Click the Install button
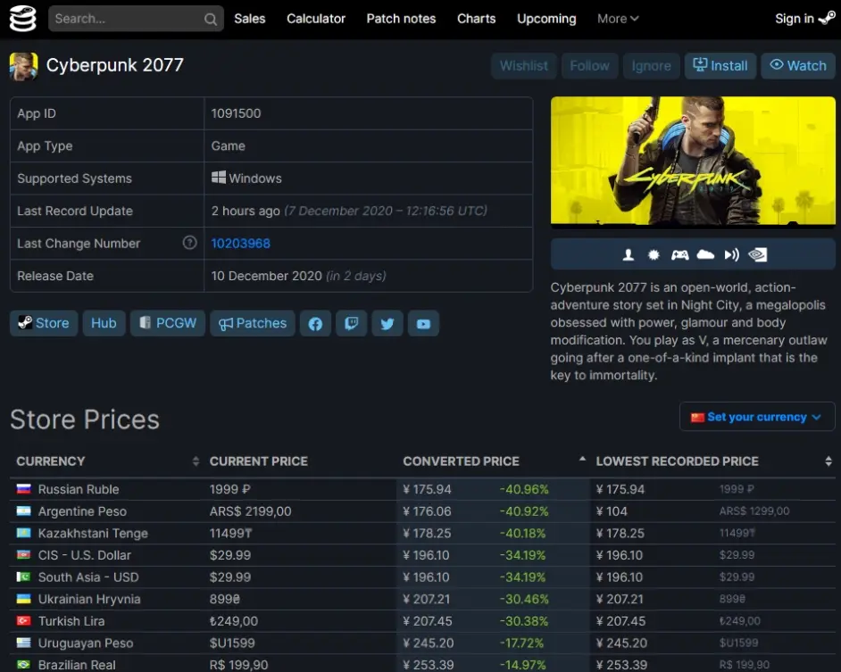The width and height of the screenshot is (841, 672). click(720, 66)
